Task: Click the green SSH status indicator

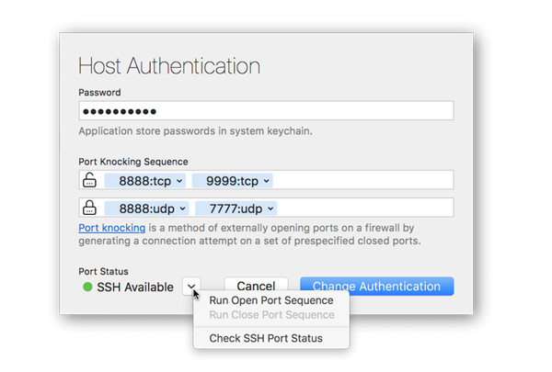Action: pos(87,287)
